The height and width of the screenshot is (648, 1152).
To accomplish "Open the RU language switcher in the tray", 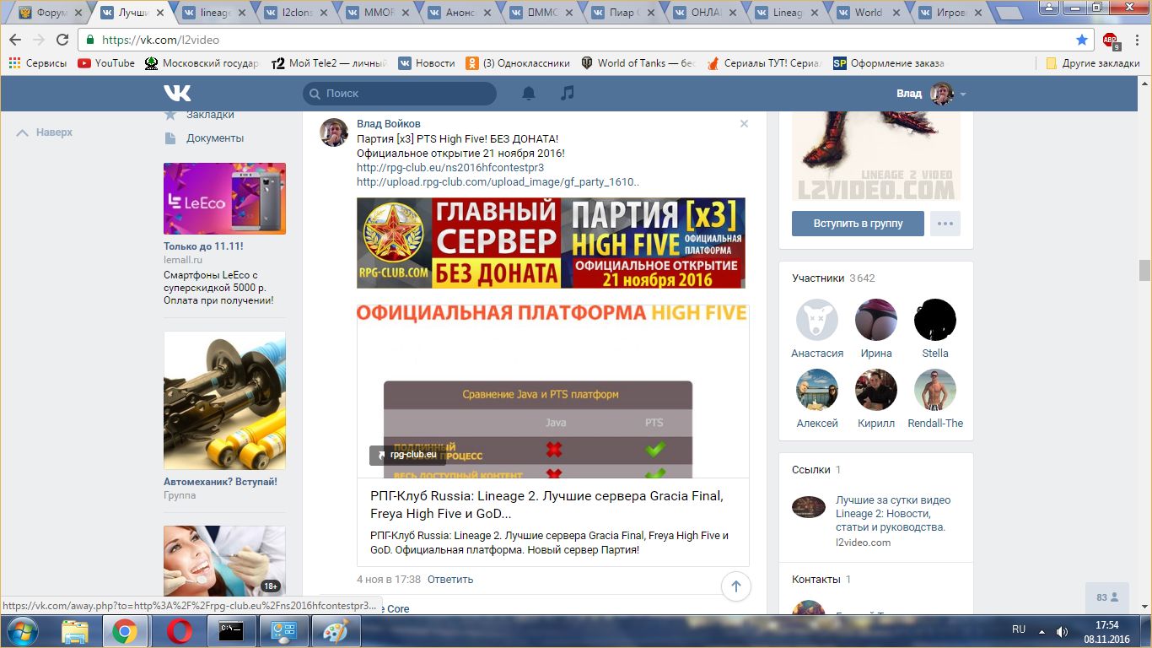I will [x=1019, y=629].
